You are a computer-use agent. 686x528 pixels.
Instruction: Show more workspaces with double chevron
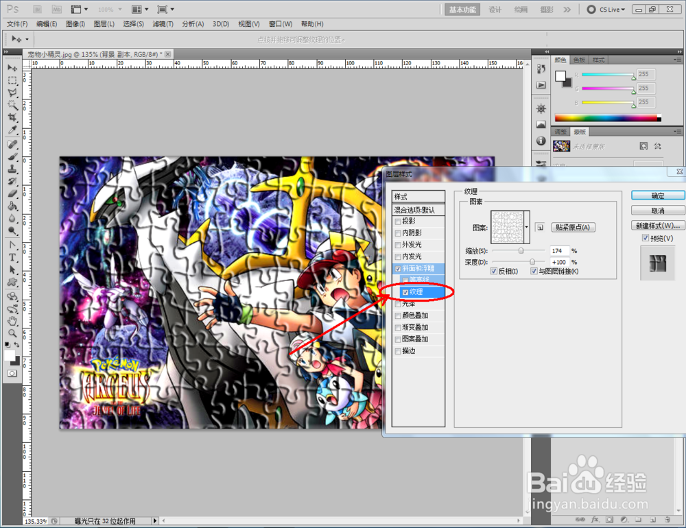[x=567, y=9]
